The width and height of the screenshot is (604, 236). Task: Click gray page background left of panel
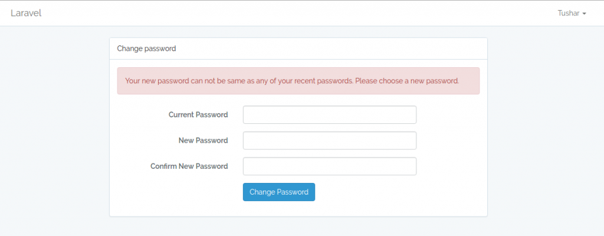[x=54, y=127]
